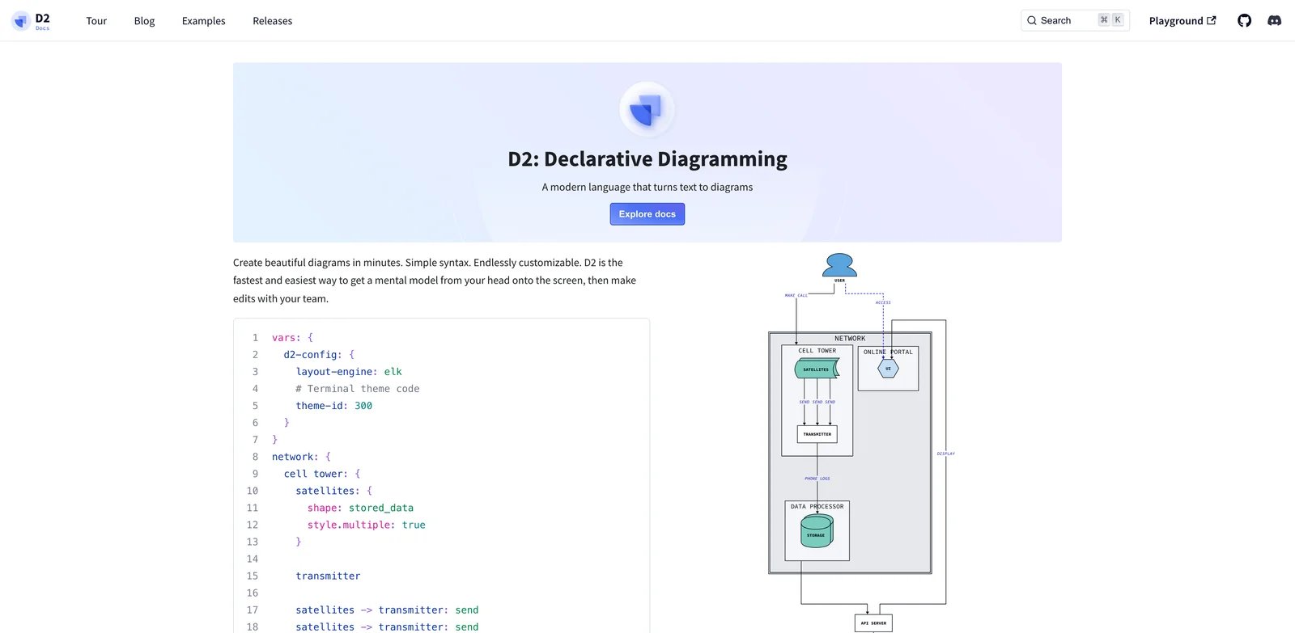Click the storage cylinder in diagram
This screenshot has height=633, width=1295.
coord(817,532)
